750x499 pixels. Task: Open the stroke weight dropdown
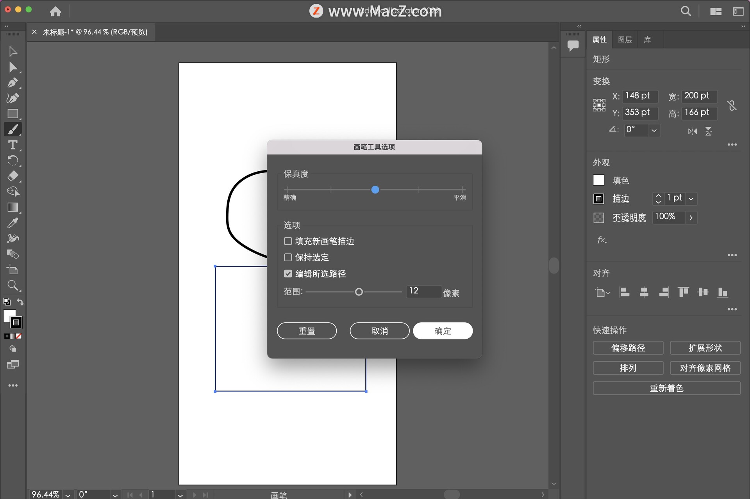coord(691,199)
